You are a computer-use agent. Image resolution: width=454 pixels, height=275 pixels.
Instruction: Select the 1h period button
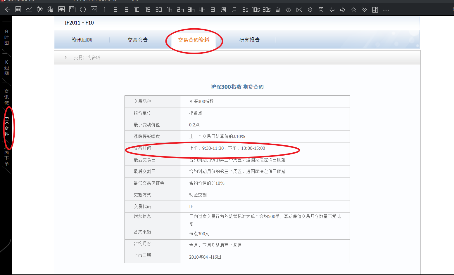pyautogui.click(x=170, y=10)
